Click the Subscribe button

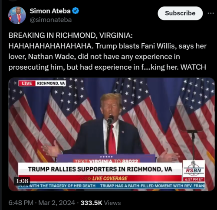point(180,13)
